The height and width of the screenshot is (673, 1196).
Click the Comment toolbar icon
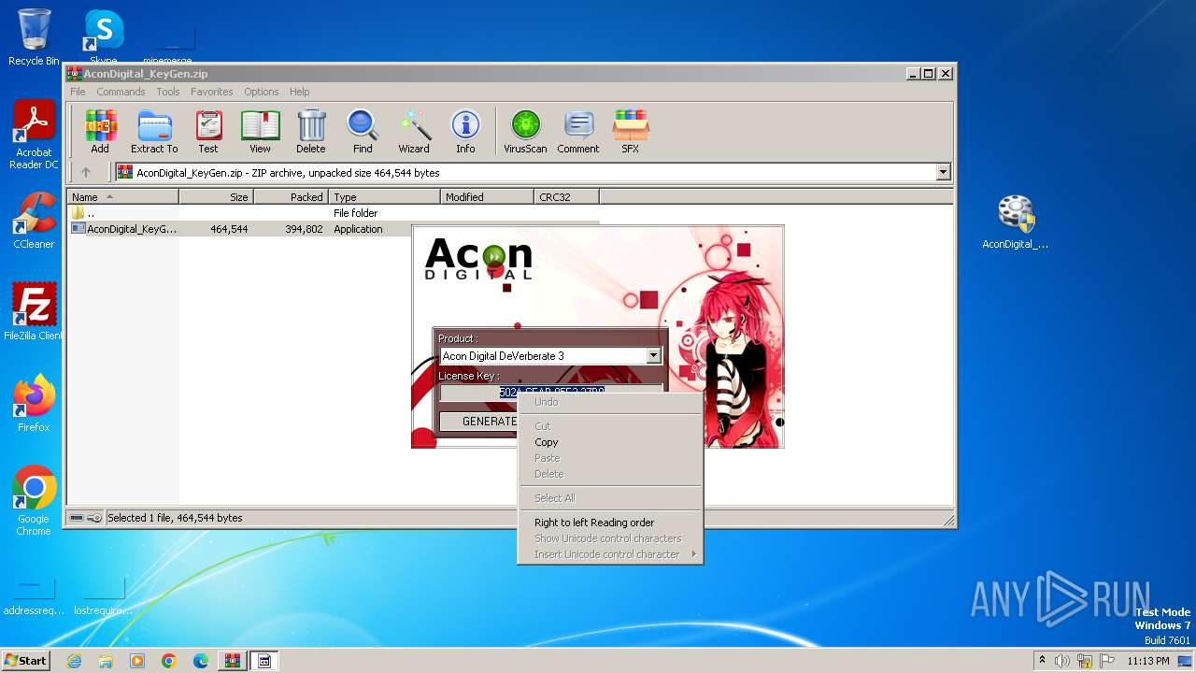tap(578, 132)
